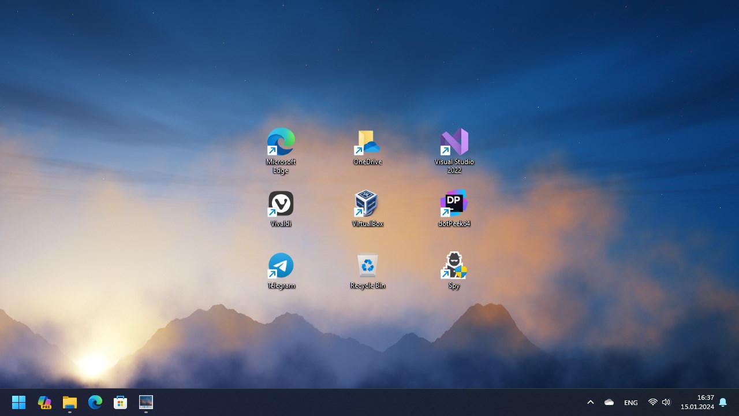Screen dimensions: 739x416
Task: Open File Explorer from the taskbar
Action: tap(70, 402)
